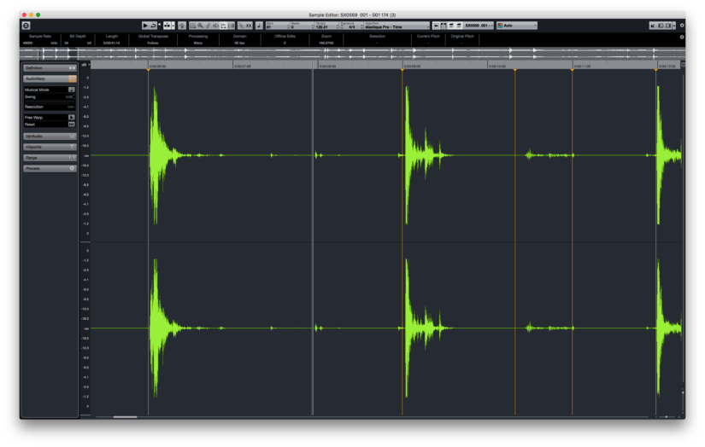Toggle the info line layout icon
705x447 pixels.
click(668, 26)
